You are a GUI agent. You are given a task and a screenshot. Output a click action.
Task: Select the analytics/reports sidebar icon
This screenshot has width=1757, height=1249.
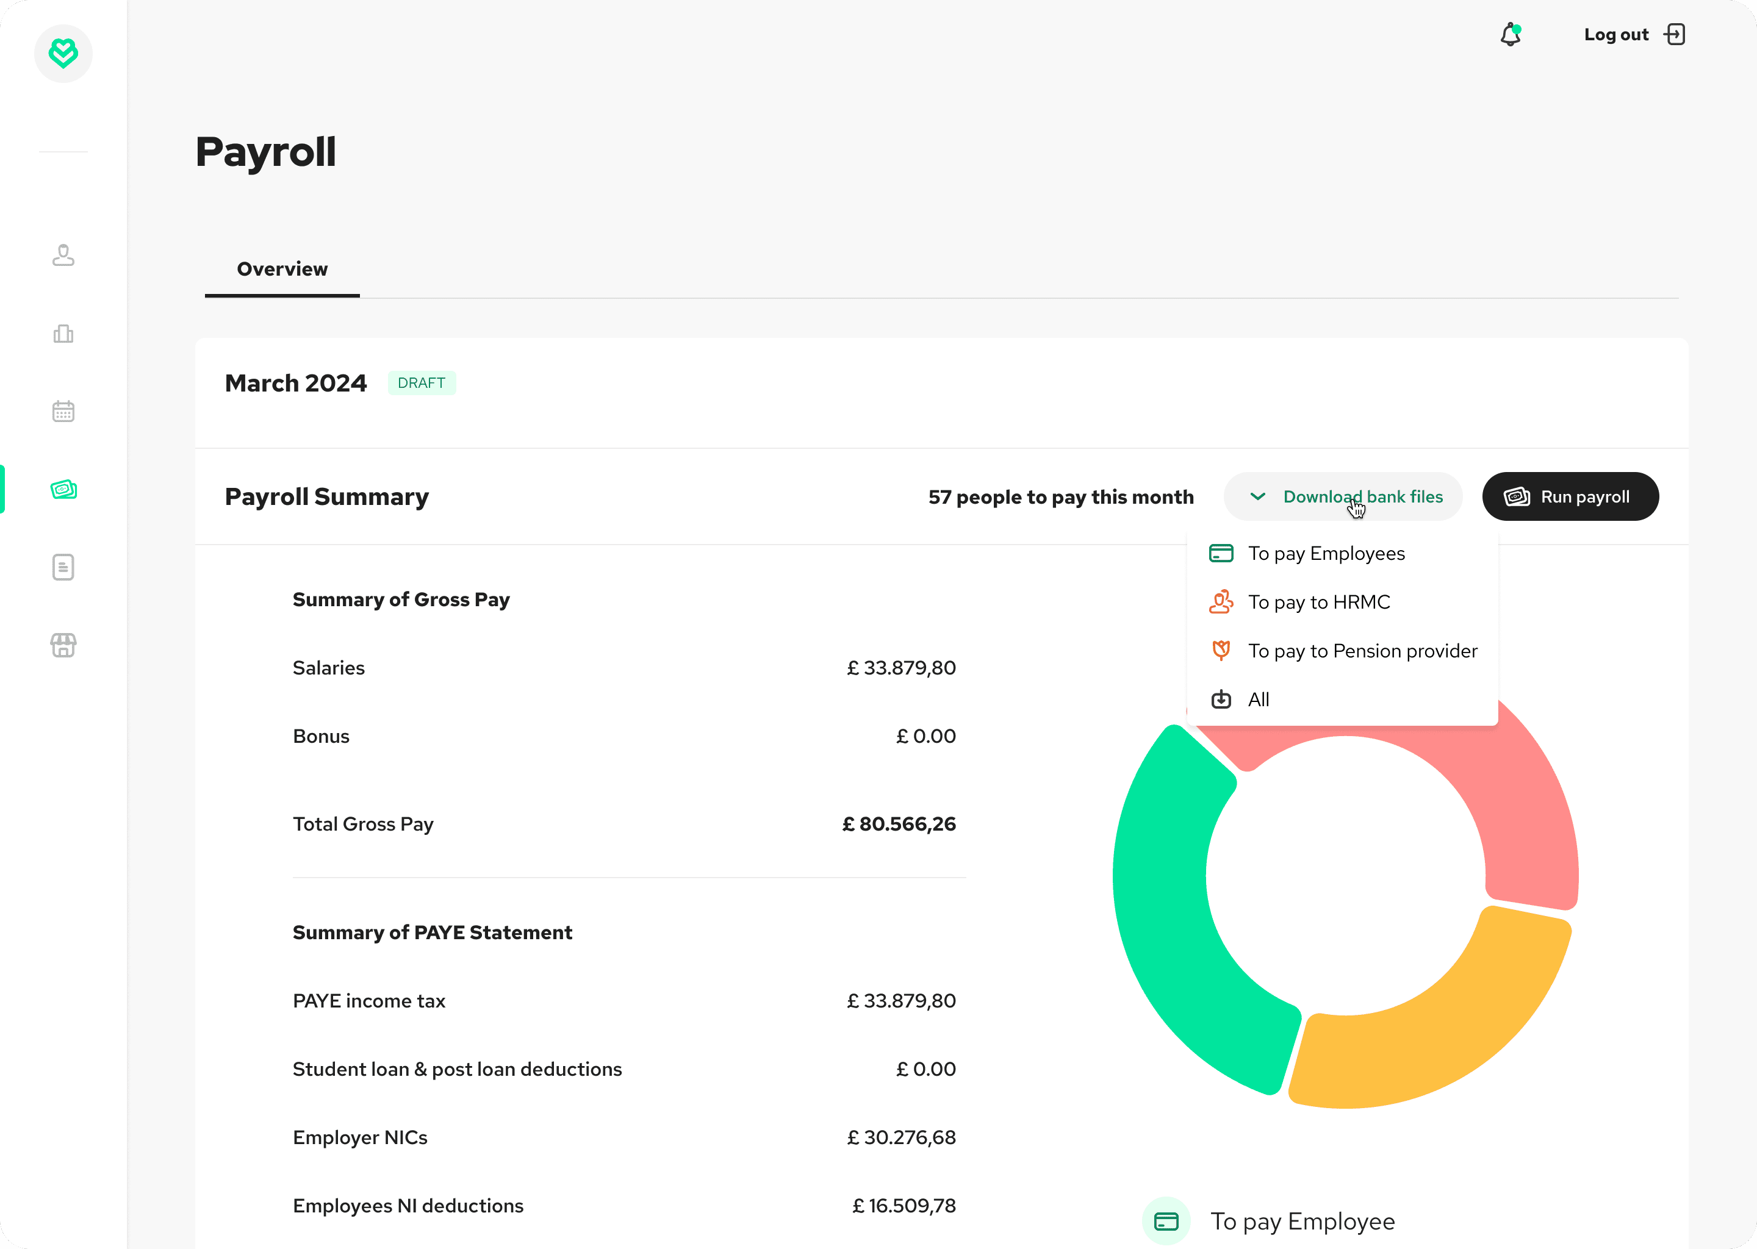(63, 332)
